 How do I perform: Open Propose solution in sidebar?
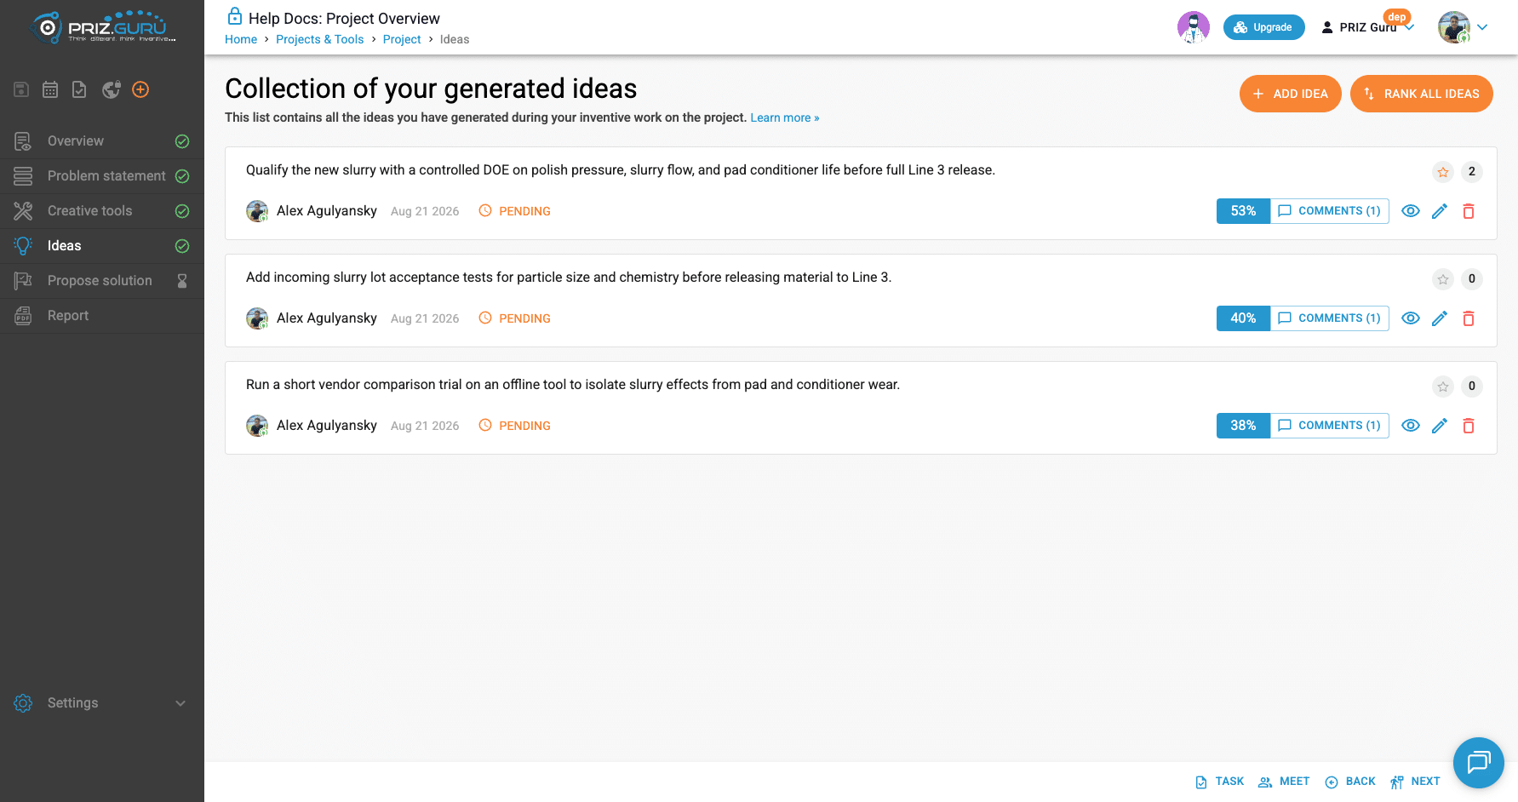(102, 281)
